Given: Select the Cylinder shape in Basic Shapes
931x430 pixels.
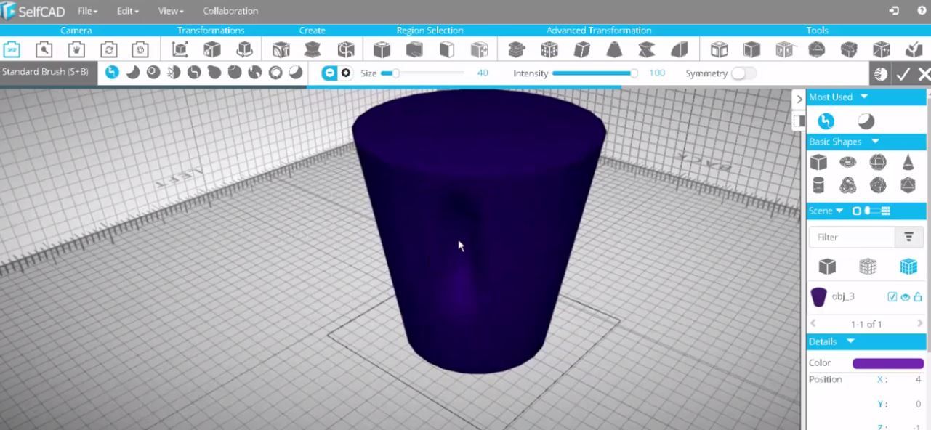Looking at the screenshot, I should 818,184.
